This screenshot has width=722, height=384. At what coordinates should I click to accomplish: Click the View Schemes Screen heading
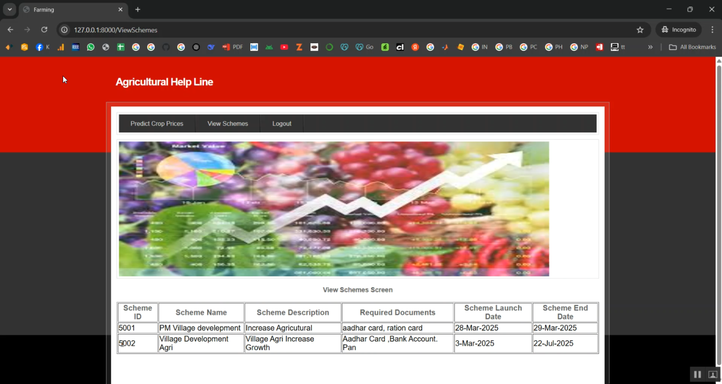coord(358,290)
